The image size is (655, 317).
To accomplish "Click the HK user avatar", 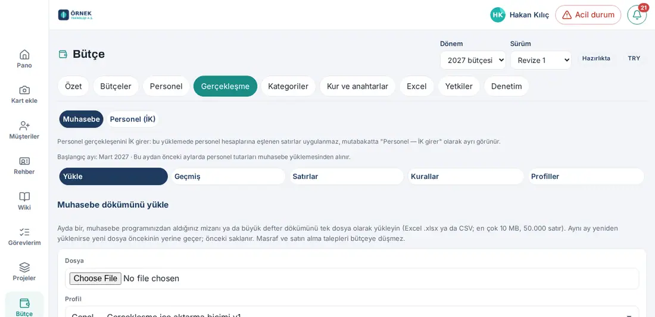I will click(x=498, y=15).
